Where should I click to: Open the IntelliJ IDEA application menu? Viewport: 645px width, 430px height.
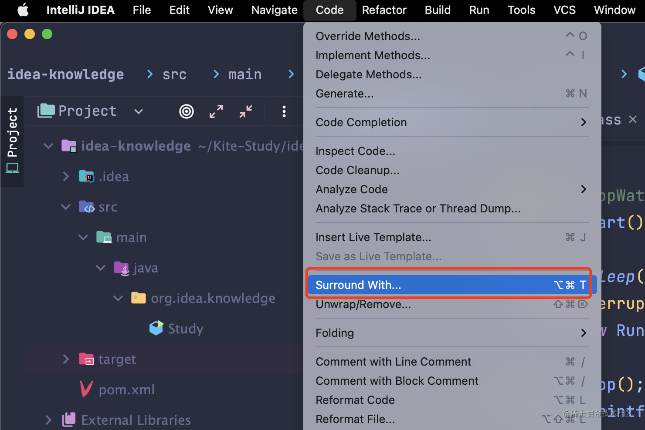[81, 10]
